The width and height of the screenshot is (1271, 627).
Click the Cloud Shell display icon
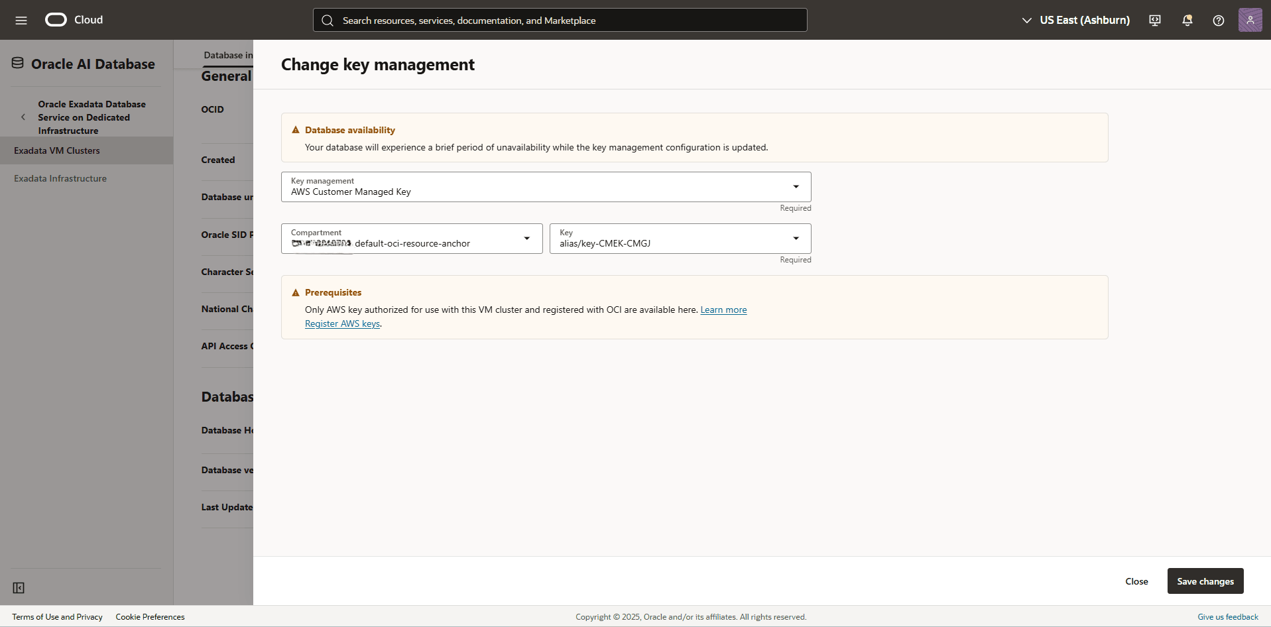click(x=1154, y=20)
